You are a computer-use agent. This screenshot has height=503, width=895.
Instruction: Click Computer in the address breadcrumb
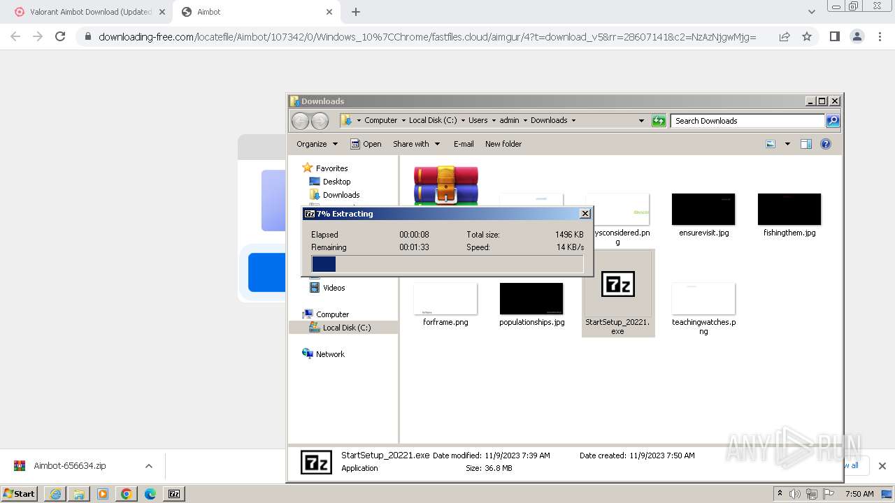[x=380, y=120]
